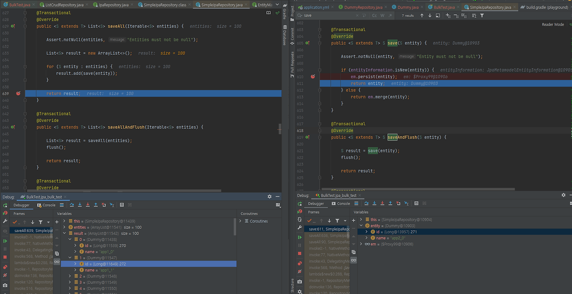Viewport: 572px width, 294px height.
Task: Toggle Match Case option in the search bar
Action: 374,16
